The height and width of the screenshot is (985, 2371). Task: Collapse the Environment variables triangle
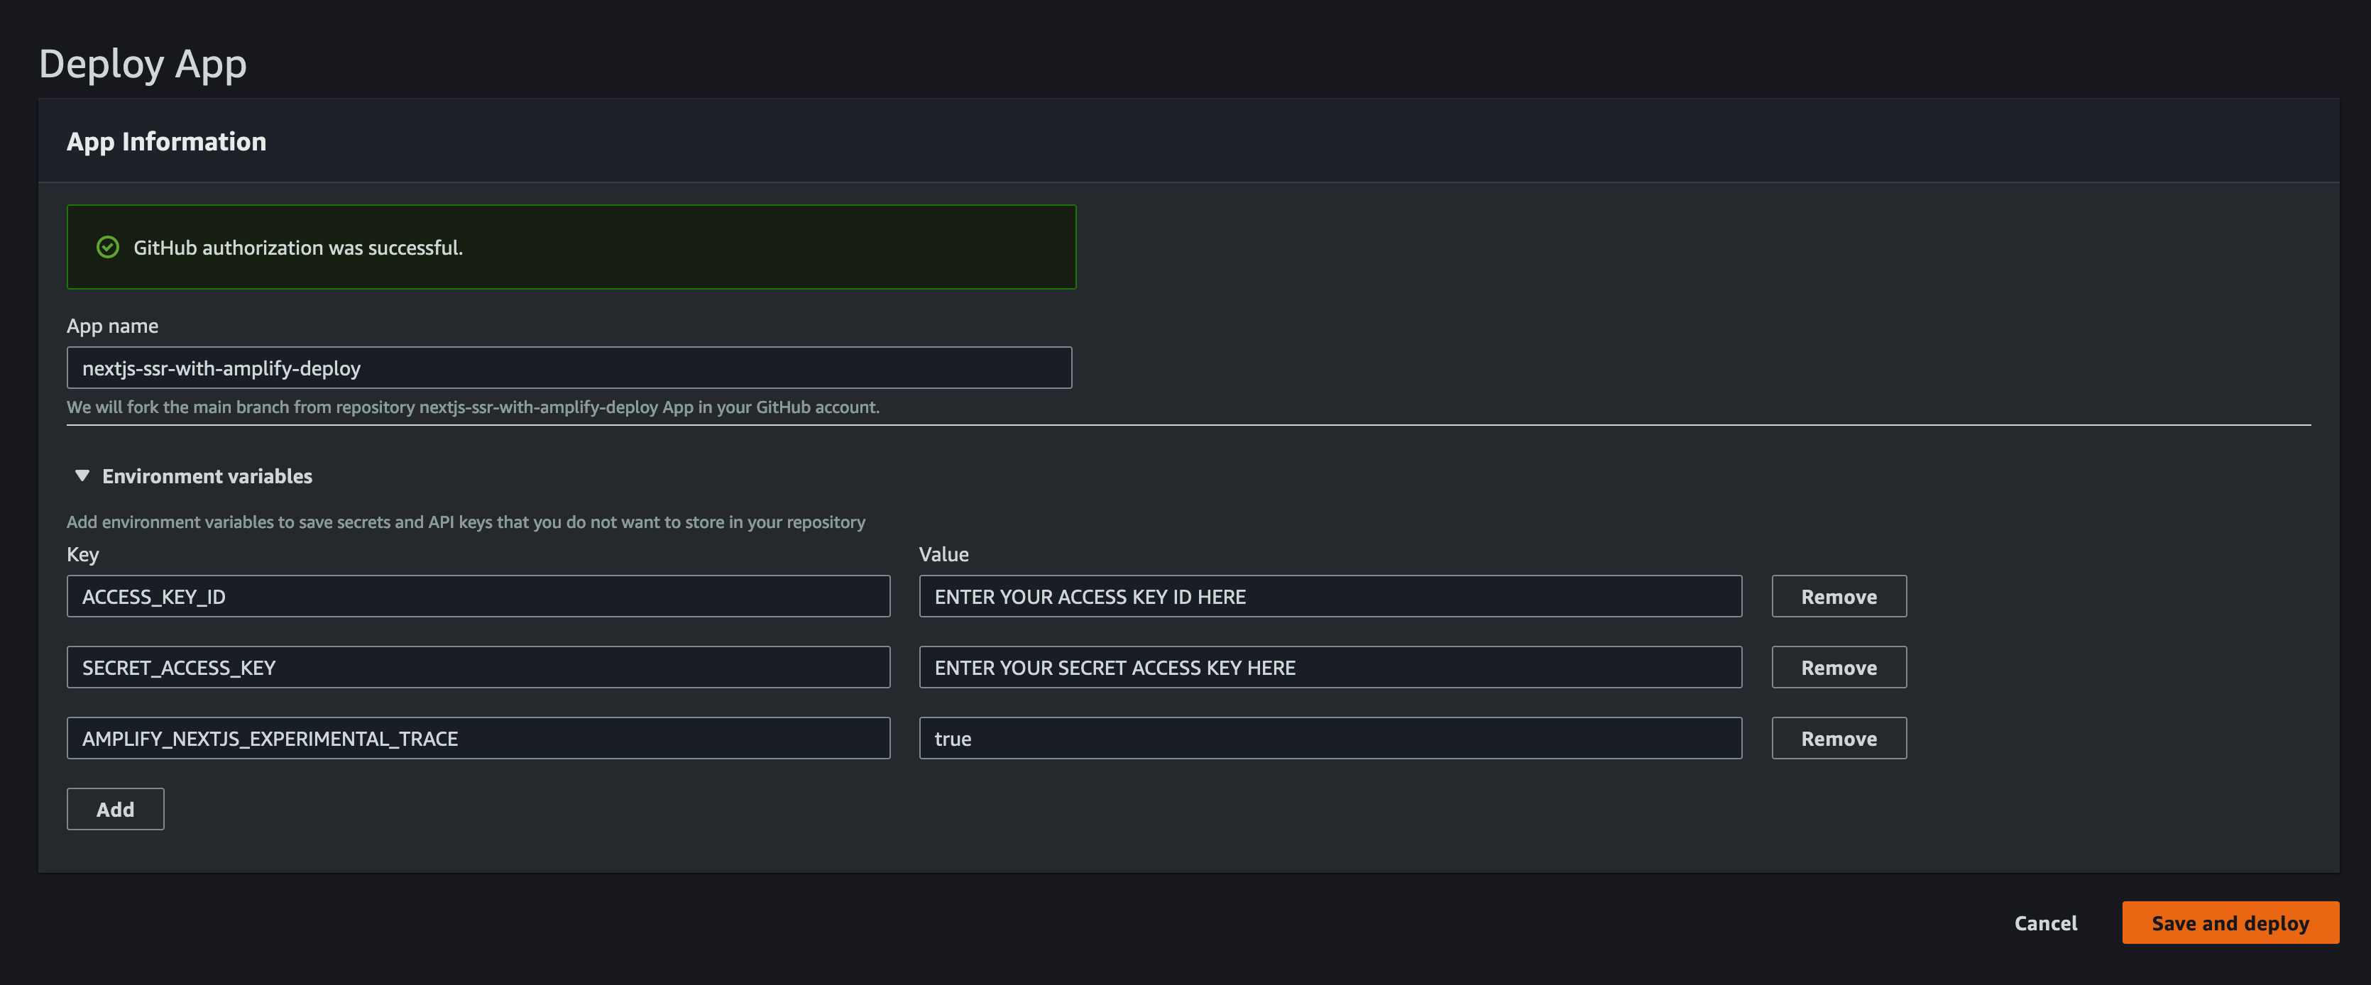tap(82, 475)
